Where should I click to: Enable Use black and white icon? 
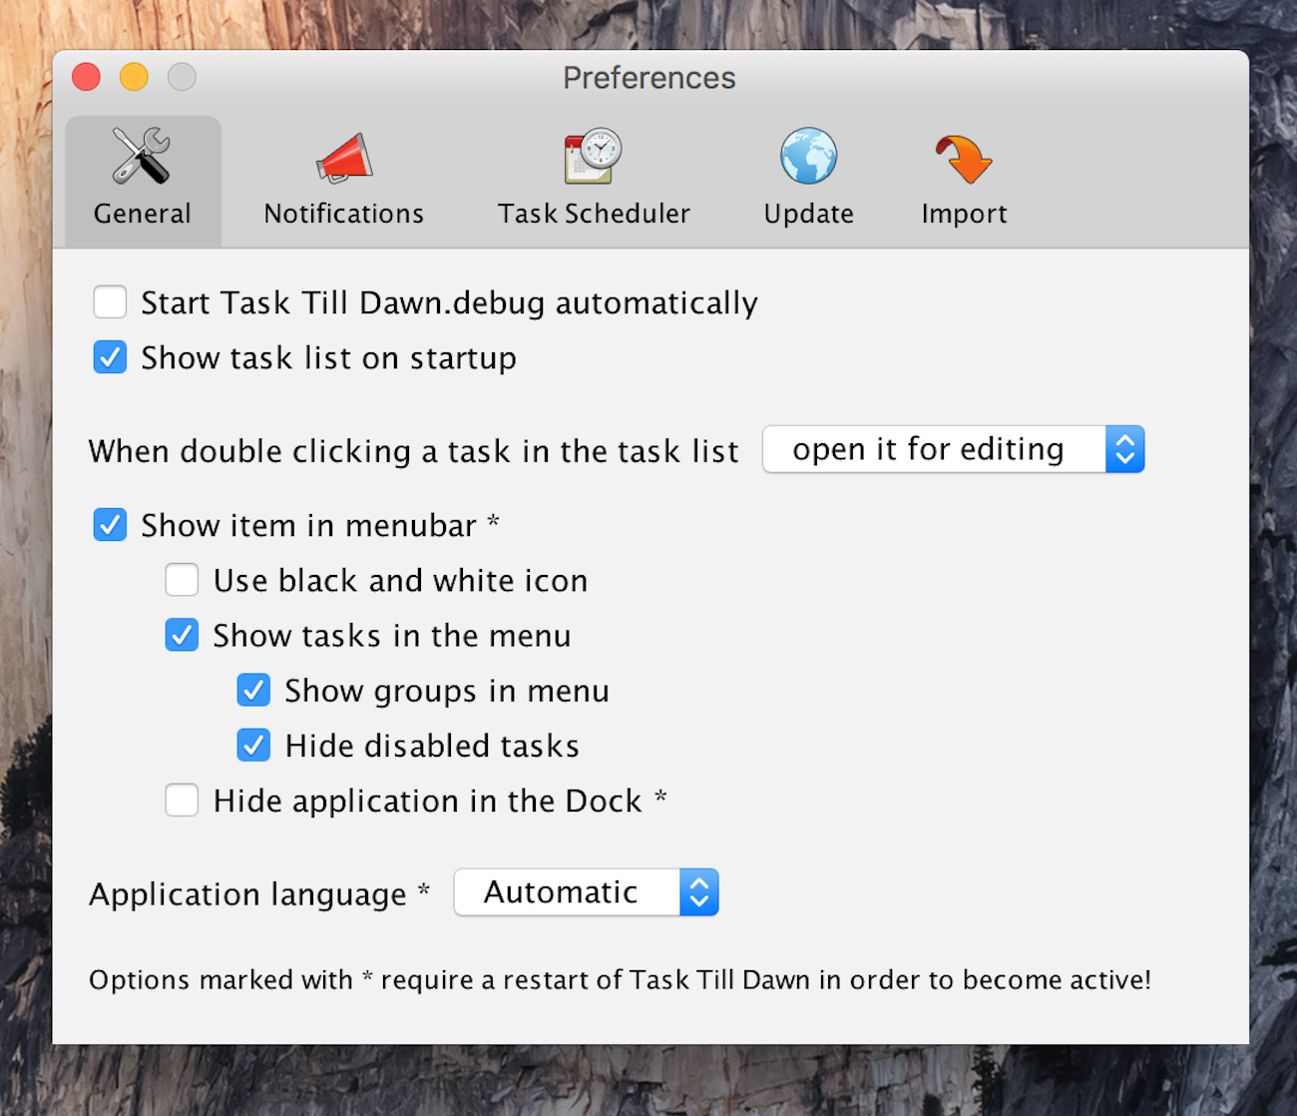(182, 579)
